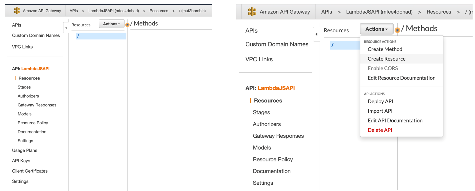Open Custom Domain Names in right sidebar

(x=277, y=44)
